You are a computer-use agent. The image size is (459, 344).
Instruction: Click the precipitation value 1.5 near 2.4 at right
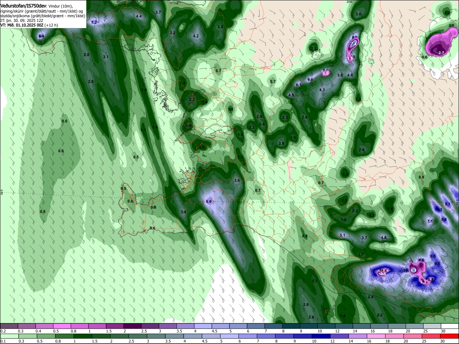point(345,175)
